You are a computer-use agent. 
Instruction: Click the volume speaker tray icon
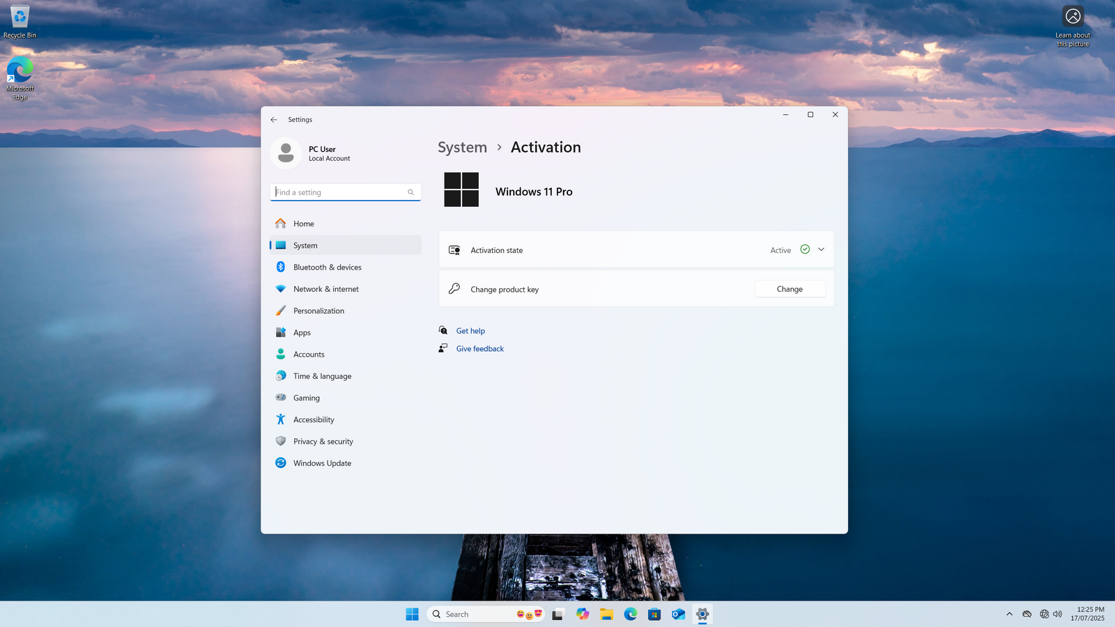(1057, 614)
